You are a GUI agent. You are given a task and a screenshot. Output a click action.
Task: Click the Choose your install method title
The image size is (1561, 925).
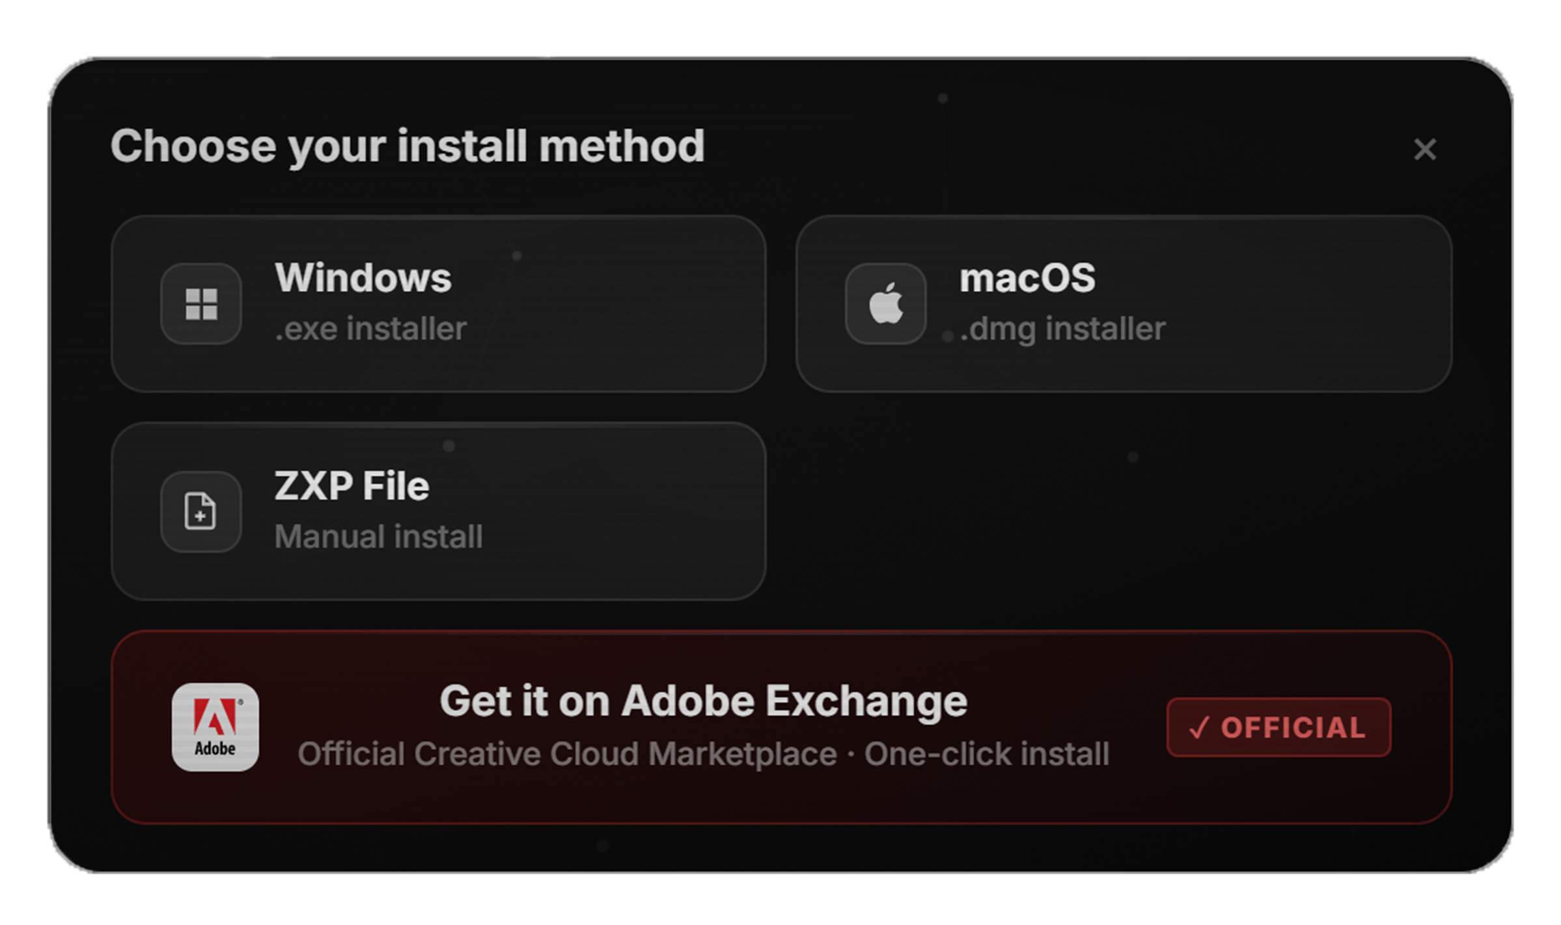[x=408, y=146]
